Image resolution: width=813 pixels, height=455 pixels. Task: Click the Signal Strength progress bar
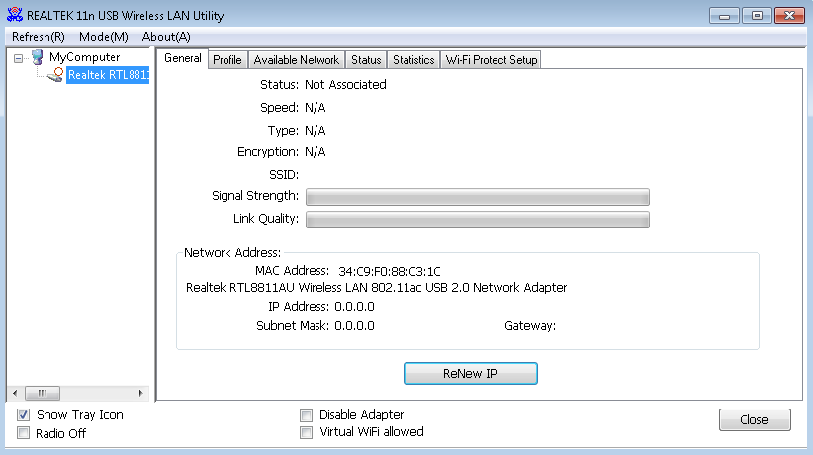(x=478, y=197)
